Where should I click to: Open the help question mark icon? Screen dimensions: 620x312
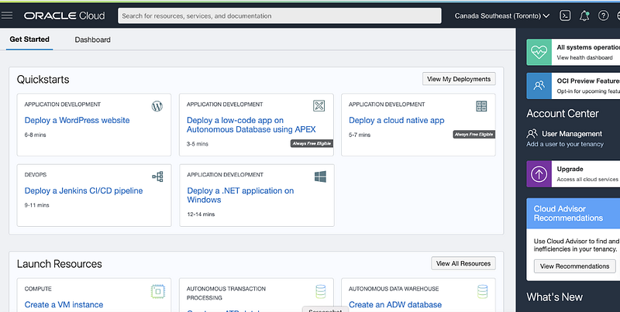(x=603, y=15)
